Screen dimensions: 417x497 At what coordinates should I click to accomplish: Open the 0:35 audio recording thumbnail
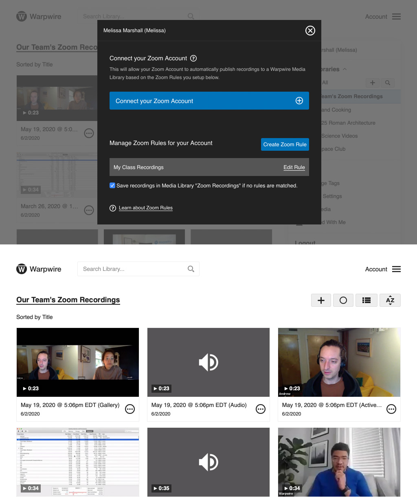pos(208,462)
